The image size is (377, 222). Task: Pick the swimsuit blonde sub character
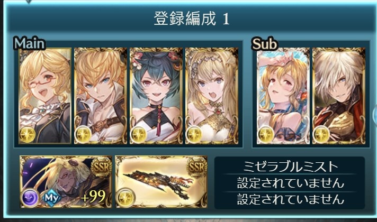tap(283, 96)
